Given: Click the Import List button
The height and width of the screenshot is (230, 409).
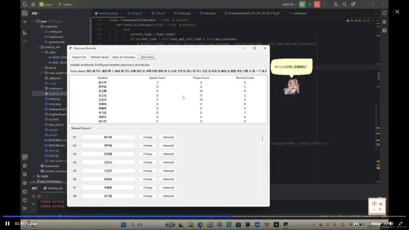Looking at the screenshot, I should click(79, 57).
